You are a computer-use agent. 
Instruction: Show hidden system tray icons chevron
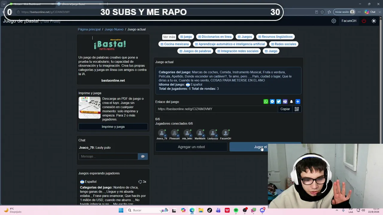[337, 210]
